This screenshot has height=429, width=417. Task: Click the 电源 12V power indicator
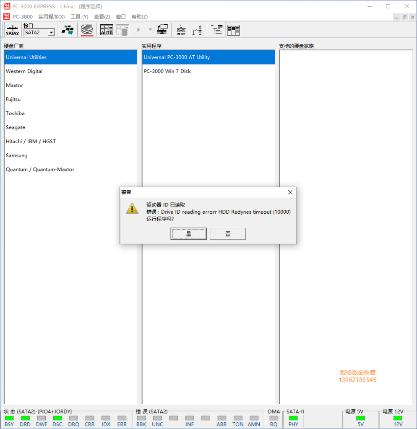tap(398, 418)
